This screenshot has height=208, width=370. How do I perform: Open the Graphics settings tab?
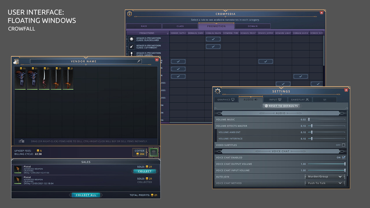tap(226, 100)
